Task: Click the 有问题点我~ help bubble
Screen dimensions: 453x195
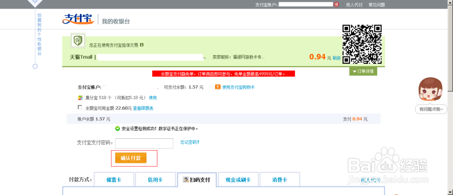Action: pos(431,109)
